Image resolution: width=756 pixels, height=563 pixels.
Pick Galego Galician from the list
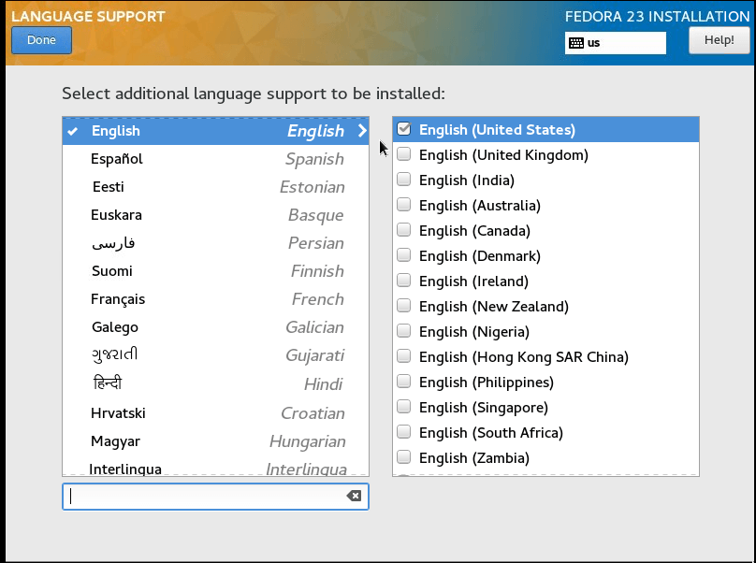click(215, 327)
